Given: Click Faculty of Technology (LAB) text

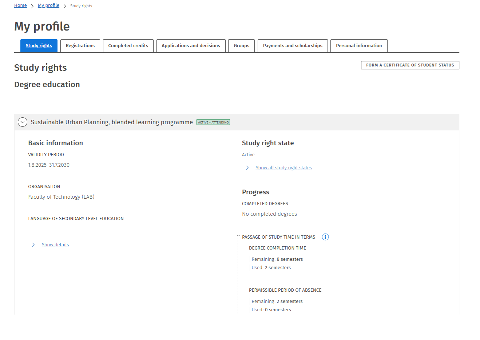Looking at the screenshot, I should click(x=61, y=197).
